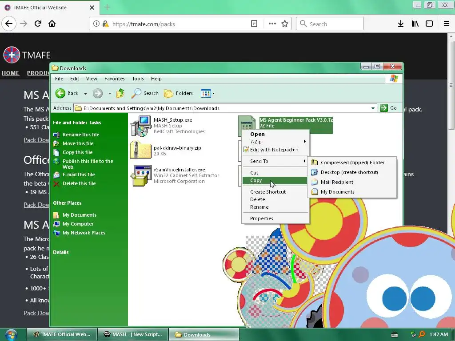Open My Network Places link
The width and height of the screenshot is (455, 341).
[x=84, y=233]
